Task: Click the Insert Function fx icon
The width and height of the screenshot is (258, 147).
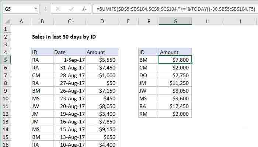Action: pyautogui.click(x=85, y=8)
